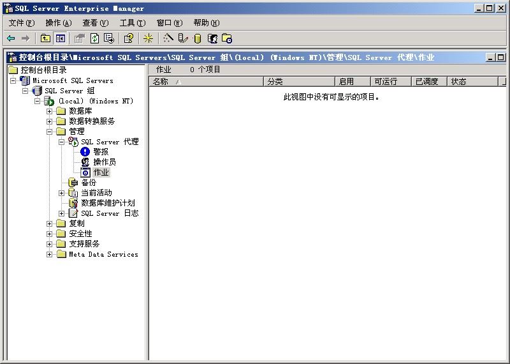Sort by the 状态 column header
This screenshot has width=510, height=364.
click(x=472, y=82)
